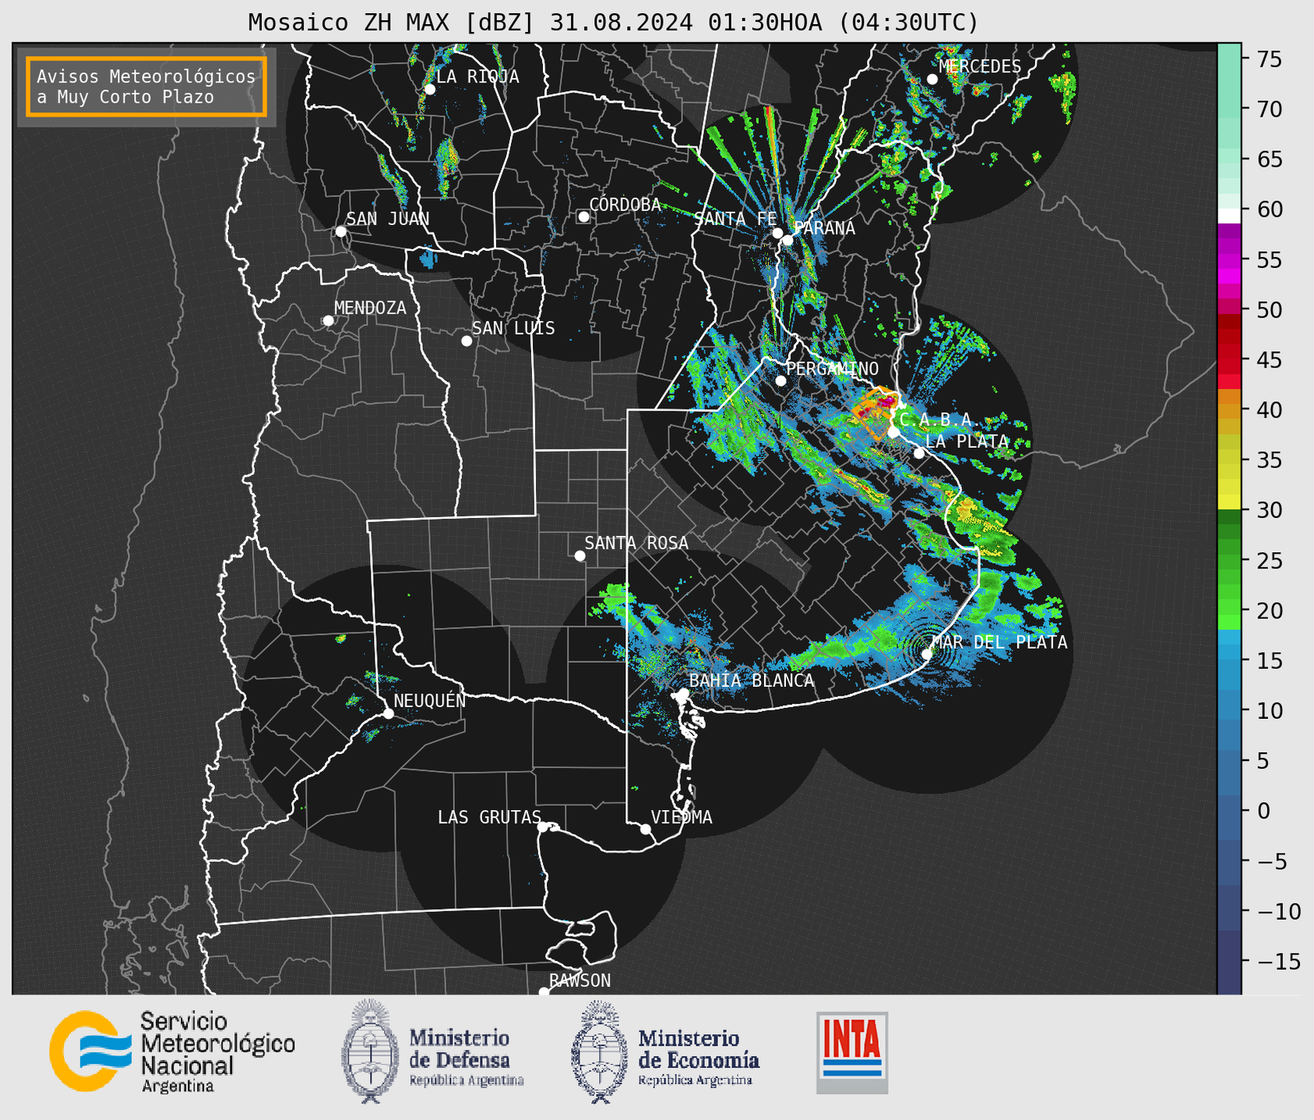
Task: Click the SANTA ROSA city label
Action: 636,543
